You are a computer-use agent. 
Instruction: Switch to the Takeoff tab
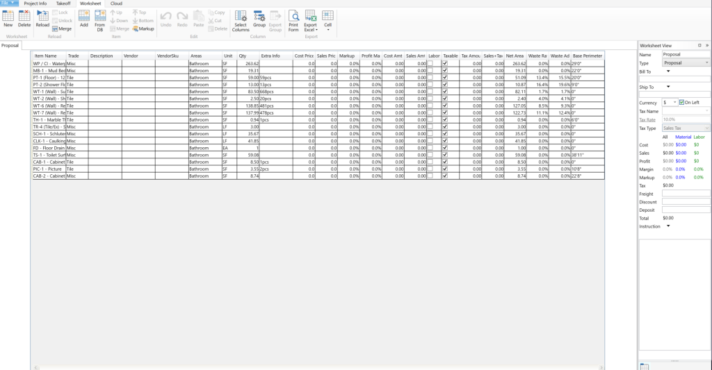coord(63,3)
